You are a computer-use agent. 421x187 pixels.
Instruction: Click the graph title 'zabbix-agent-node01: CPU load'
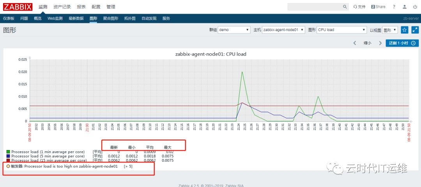click(210, 54)
